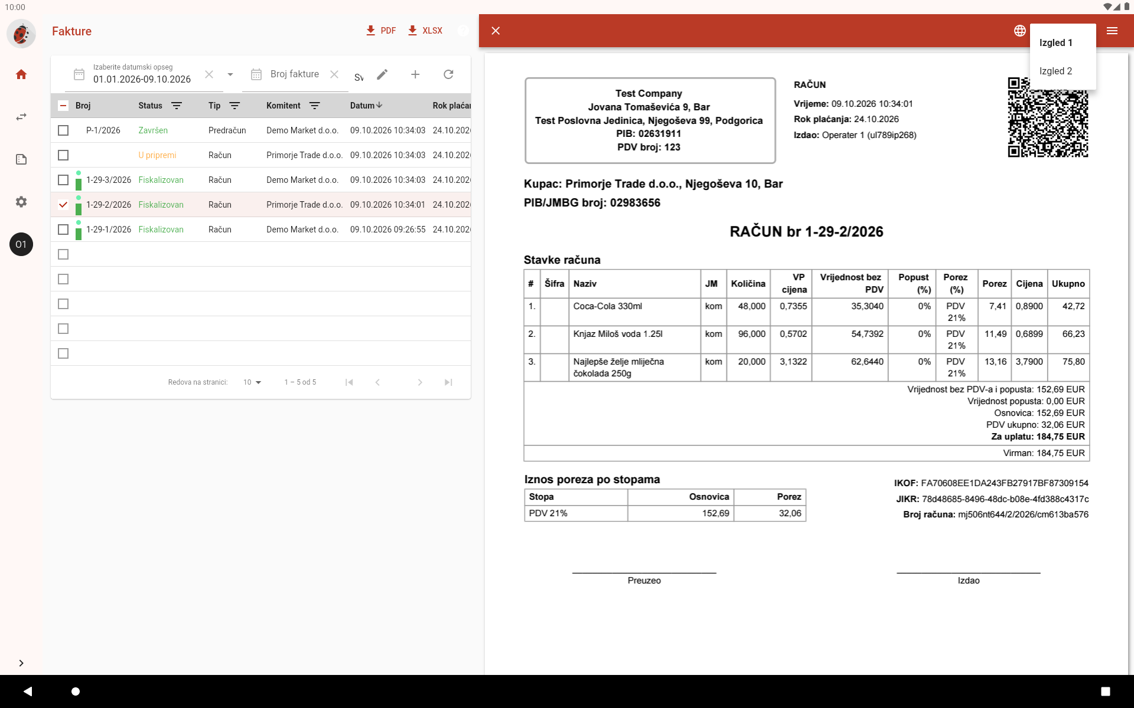Click the ladybug app logo
Screen dimensions: 1134x708
click(x=21, y=34)
